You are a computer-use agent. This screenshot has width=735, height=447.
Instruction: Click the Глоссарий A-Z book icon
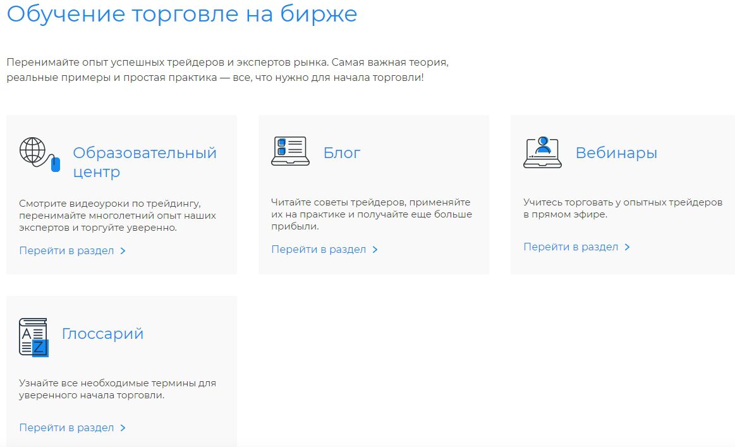pyautogui.click(x=33, y=337)
